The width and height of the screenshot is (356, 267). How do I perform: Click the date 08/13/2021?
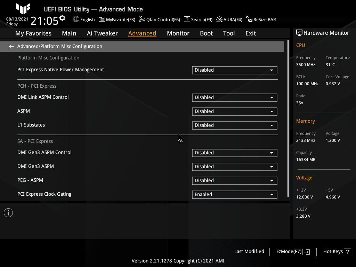point(17,19)
